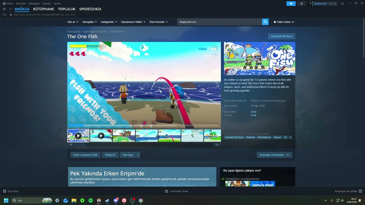The width and height of the screenshot is (365, 205).
Task: Switch to the TOPLULUK tab
Action: (x=67, y=9)
